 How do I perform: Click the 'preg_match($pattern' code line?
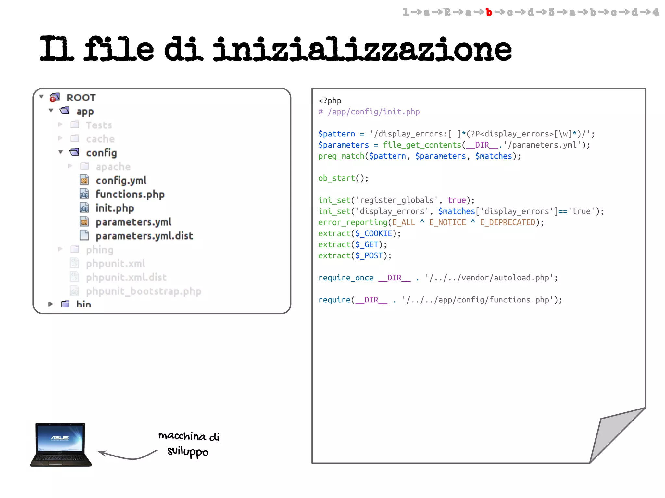[420, 156]
